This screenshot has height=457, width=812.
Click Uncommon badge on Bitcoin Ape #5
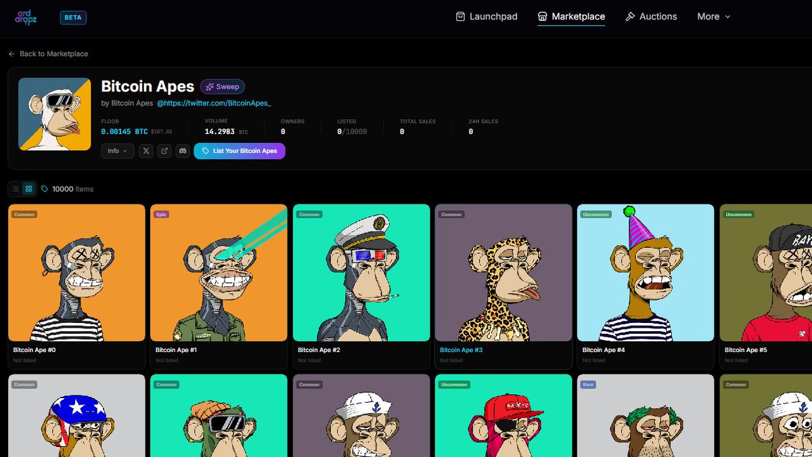739,215
